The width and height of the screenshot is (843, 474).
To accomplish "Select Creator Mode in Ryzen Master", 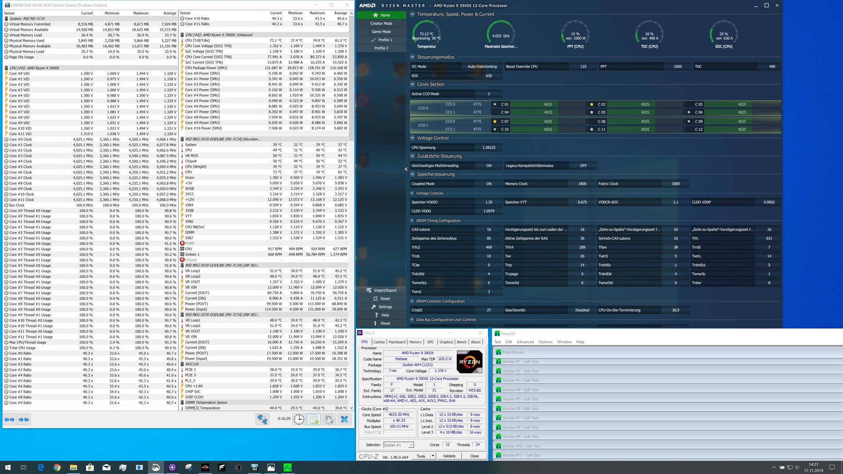I will pyautogui.click(x=381, y=23).
